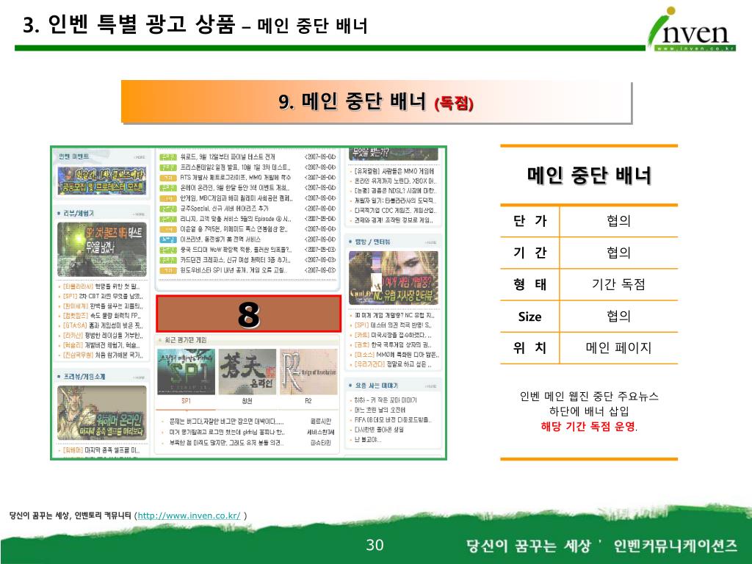Click more link in 요즘 사는 이야기 section
752x564 pixels.
pos(430,386)
